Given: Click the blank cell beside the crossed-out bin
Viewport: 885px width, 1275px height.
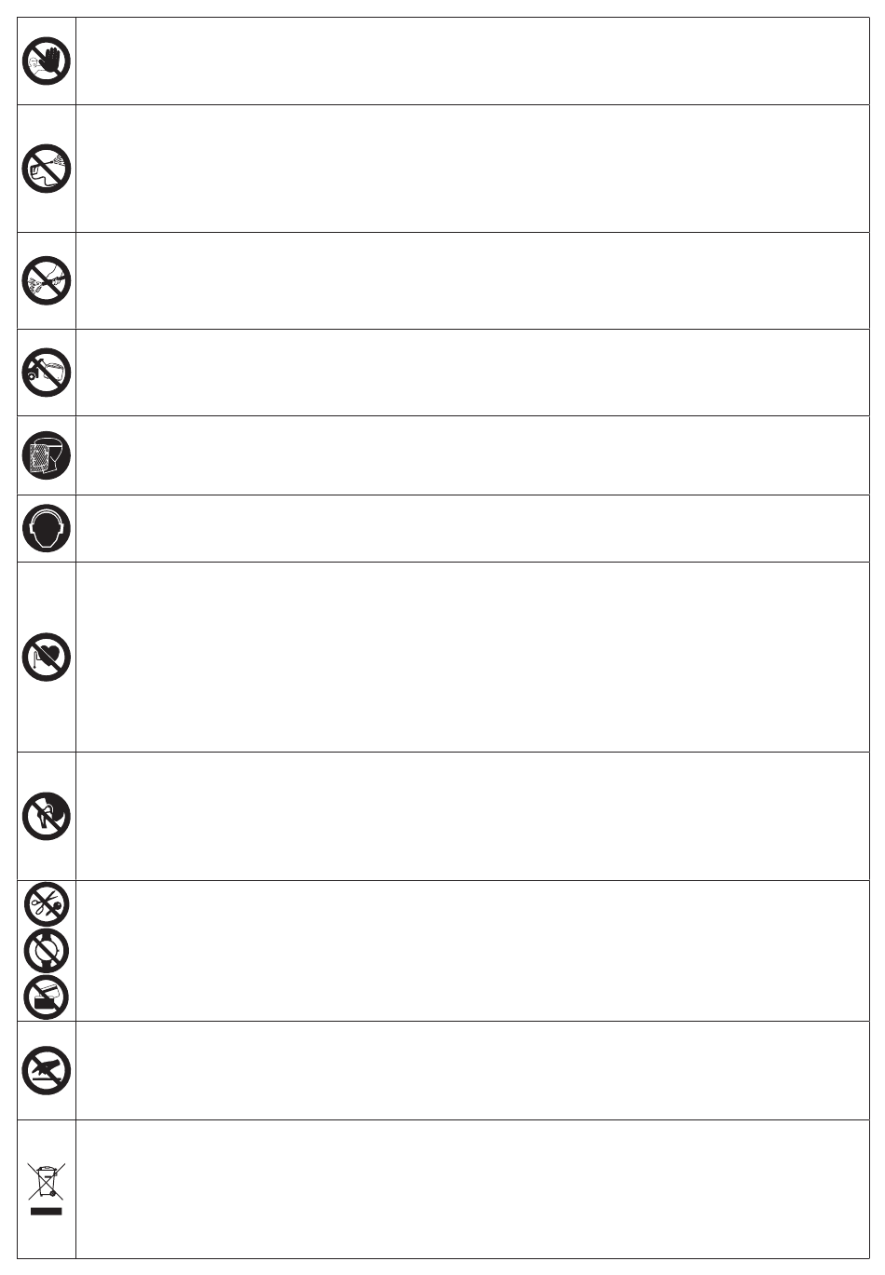Looking at the screenshot, I should click(x=472, y=1189).
